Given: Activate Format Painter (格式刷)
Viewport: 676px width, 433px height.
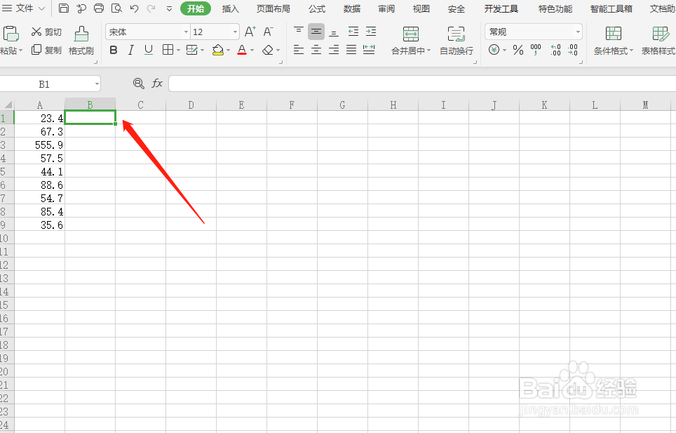Looking at the screenshot, I should coord(81,41).
